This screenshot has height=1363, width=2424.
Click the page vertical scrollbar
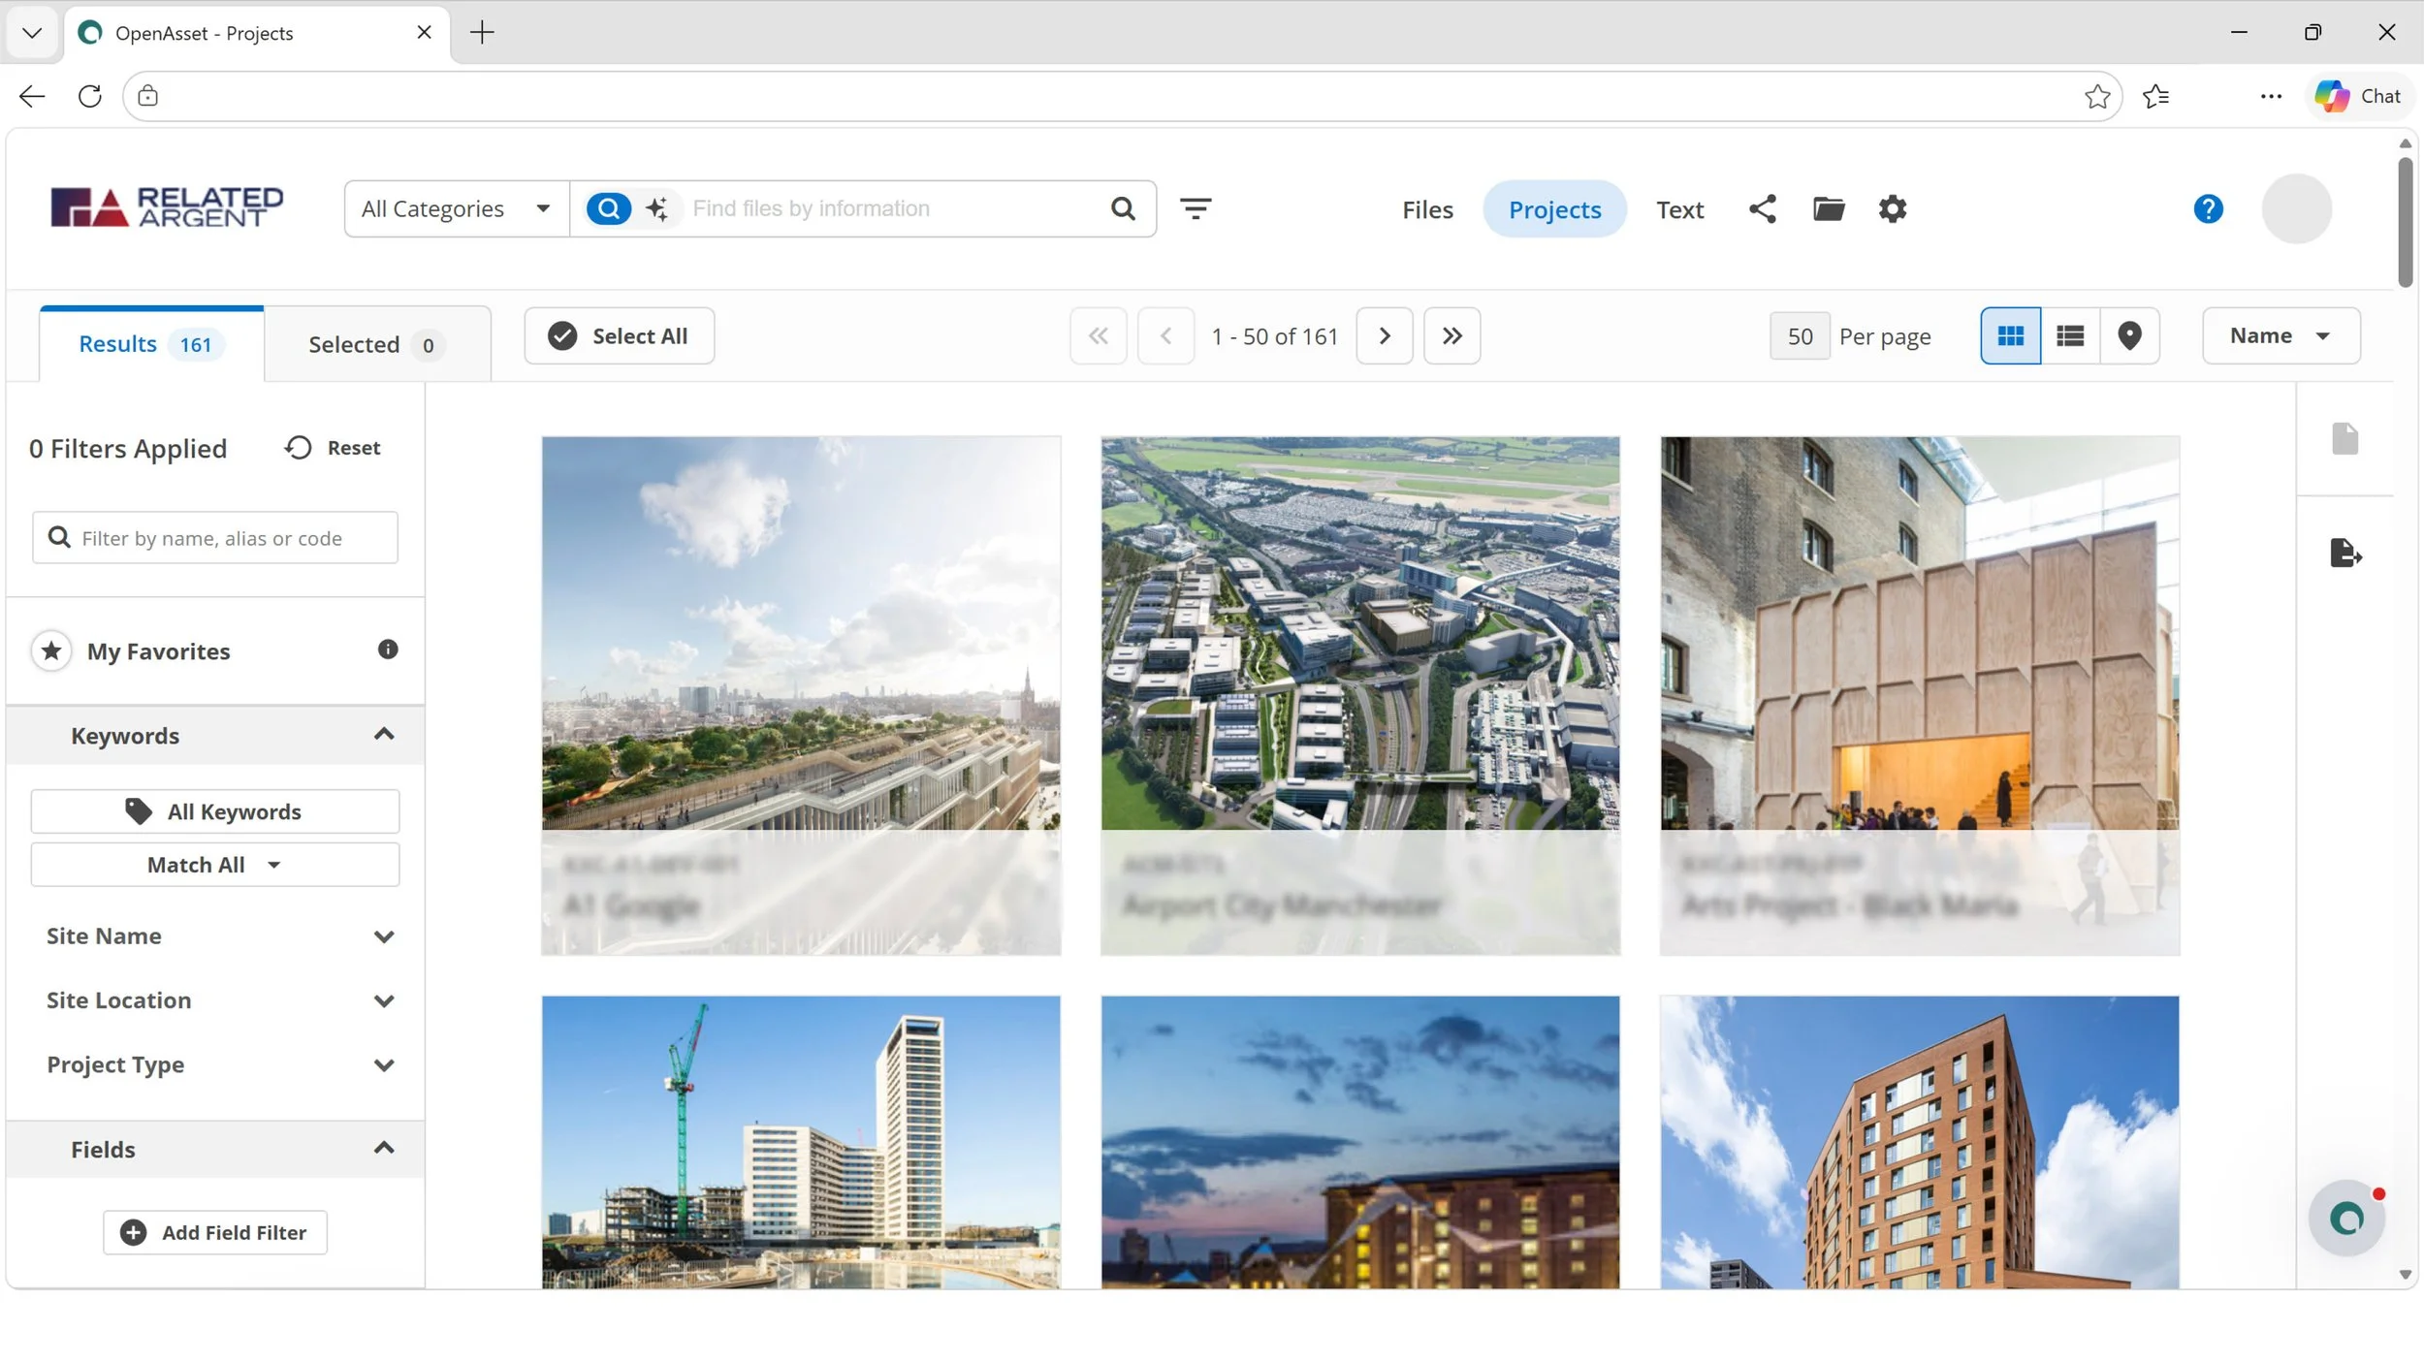pyautogui.click(x=2405, y=223)
